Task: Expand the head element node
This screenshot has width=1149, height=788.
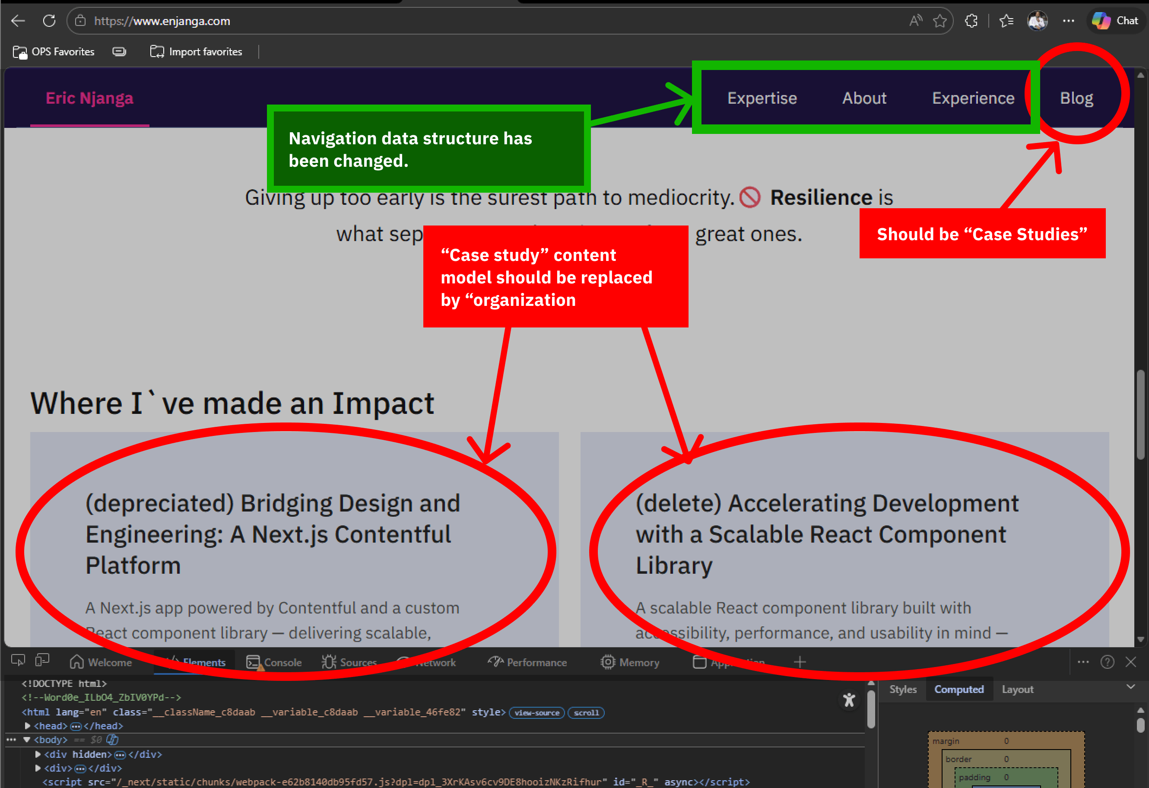Action: tap(28, 726)
